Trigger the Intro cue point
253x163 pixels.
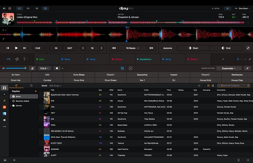click(47, 59)
